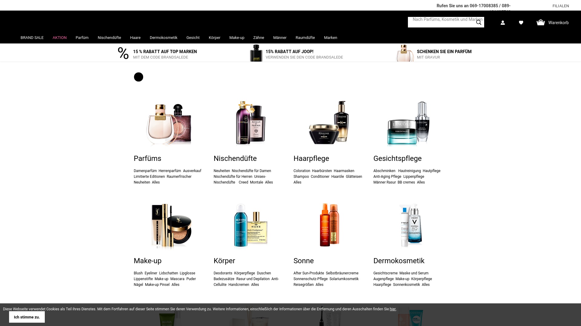Open the Rasur und Depilation link

pos(253,279)
